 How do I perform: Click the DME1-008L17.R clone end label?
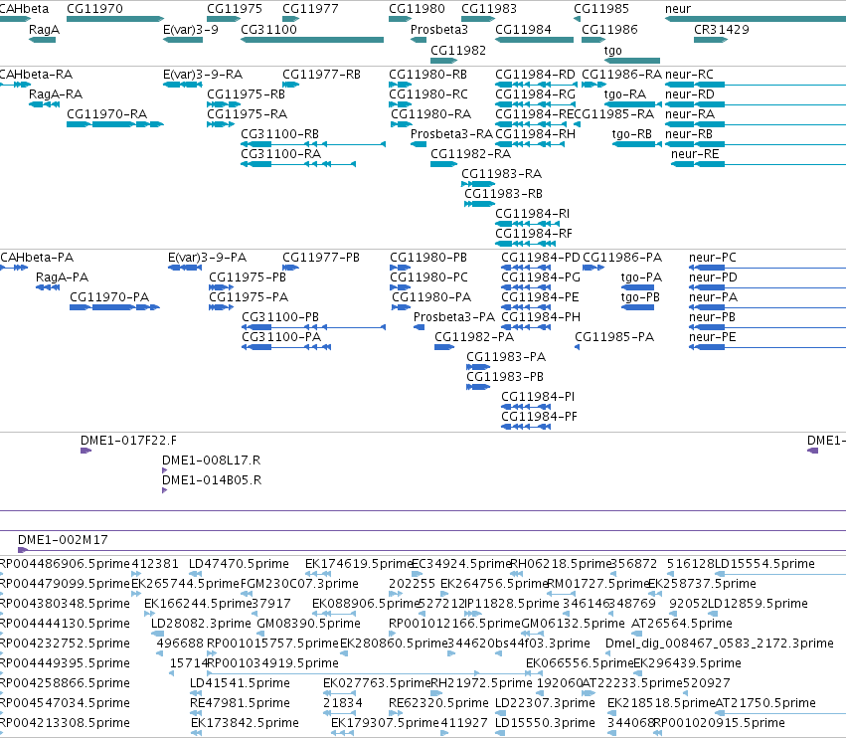[212, 461]
